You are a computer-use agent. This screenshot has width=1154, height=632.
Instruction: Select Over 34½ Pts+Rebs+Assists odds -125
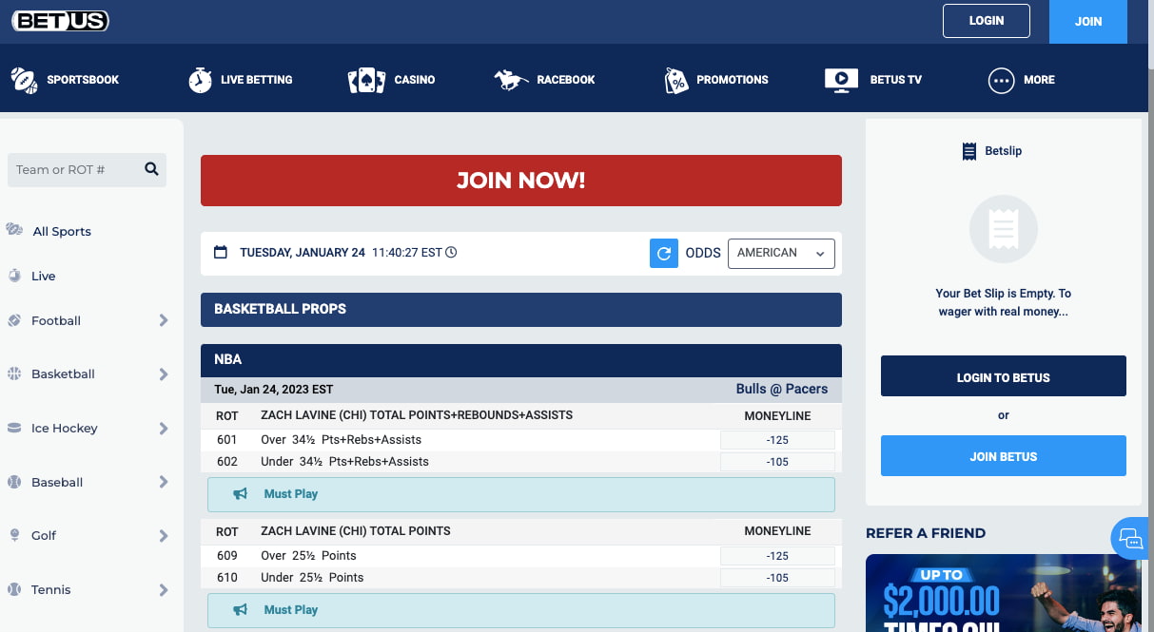pyautogui.click(x=777, y=440)
